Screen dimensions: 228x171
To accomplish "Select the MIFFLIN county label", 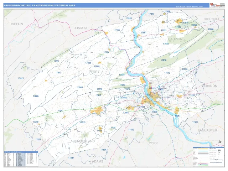I will 17,24.
